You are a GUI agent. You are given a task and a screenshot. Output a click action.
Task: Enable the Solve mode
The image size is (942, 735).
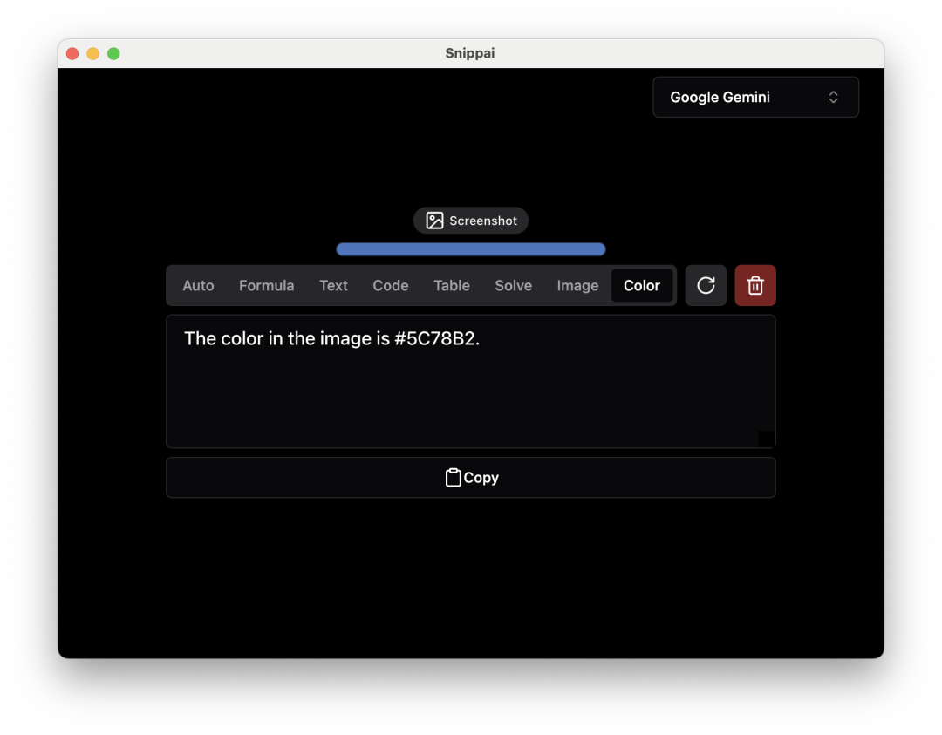(x=513, y=285)
